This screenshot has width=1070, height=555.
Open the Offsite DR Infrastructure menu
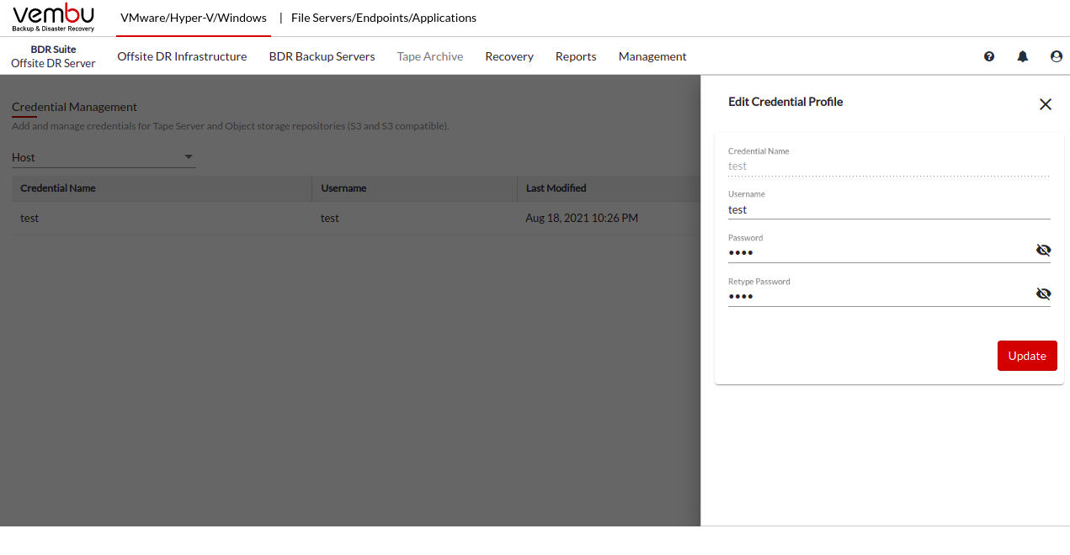tap(182, 56)
